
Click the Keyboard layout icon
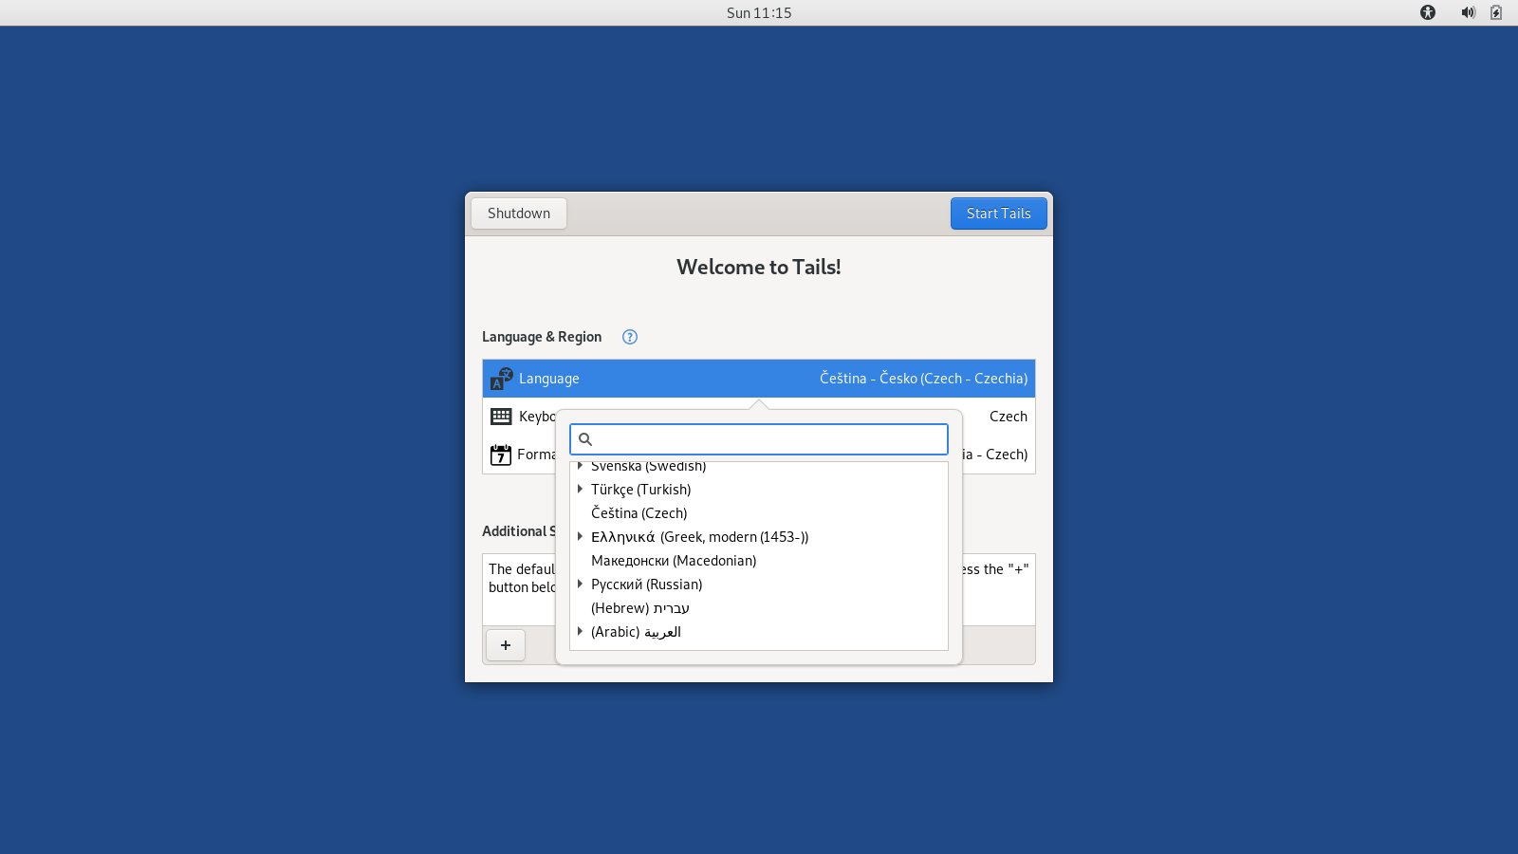(x=501, y=417)
